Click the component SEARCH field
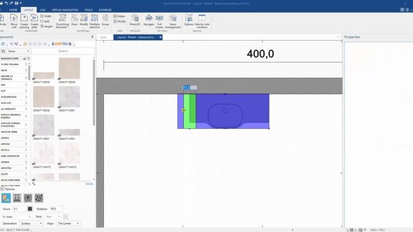 pyautogui.click(x=63, y=51)
